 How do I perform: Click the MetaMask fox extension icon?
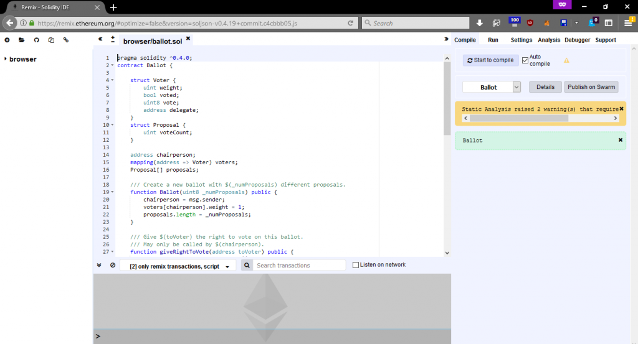click(547, 23)
